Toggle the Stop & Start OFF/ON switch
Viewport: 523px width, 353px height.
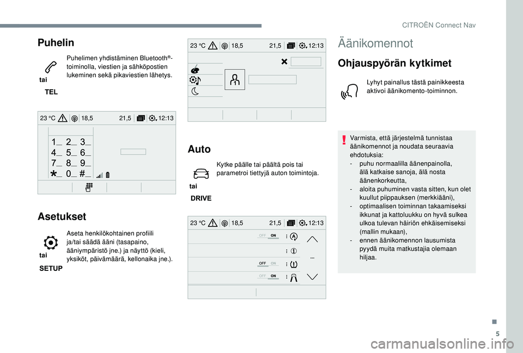(x=268, y=236)
